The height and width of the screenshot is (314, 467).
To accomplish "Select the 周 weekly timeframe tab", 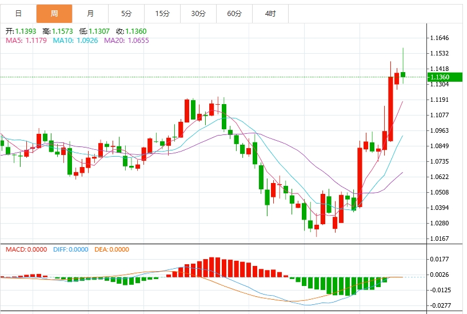I will coord(54,13).
